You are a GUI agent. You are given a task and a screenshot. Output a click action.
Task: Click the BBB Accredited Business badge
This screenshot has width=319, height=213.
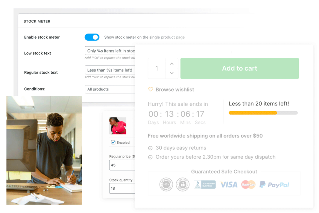pos(204,185)
